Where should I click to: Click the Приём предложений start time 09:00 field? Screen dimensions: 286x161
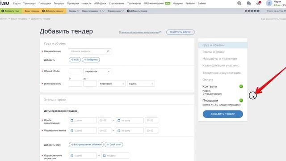point(105,120)
